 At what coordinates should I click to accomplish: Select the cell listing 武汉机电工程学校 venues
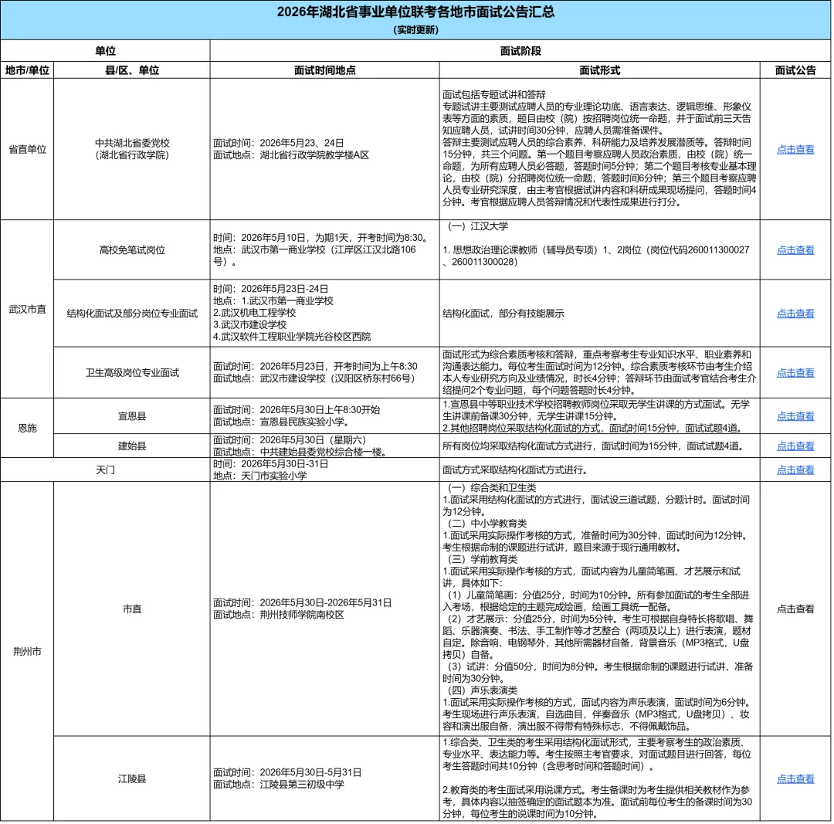click(324, 314)
